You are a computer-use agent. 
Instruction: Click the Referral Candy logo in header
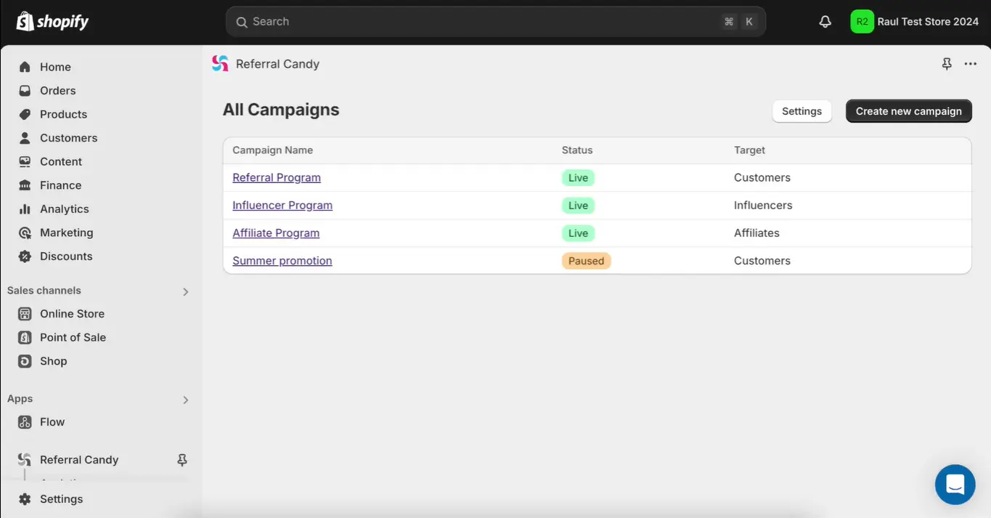point(220,64)
